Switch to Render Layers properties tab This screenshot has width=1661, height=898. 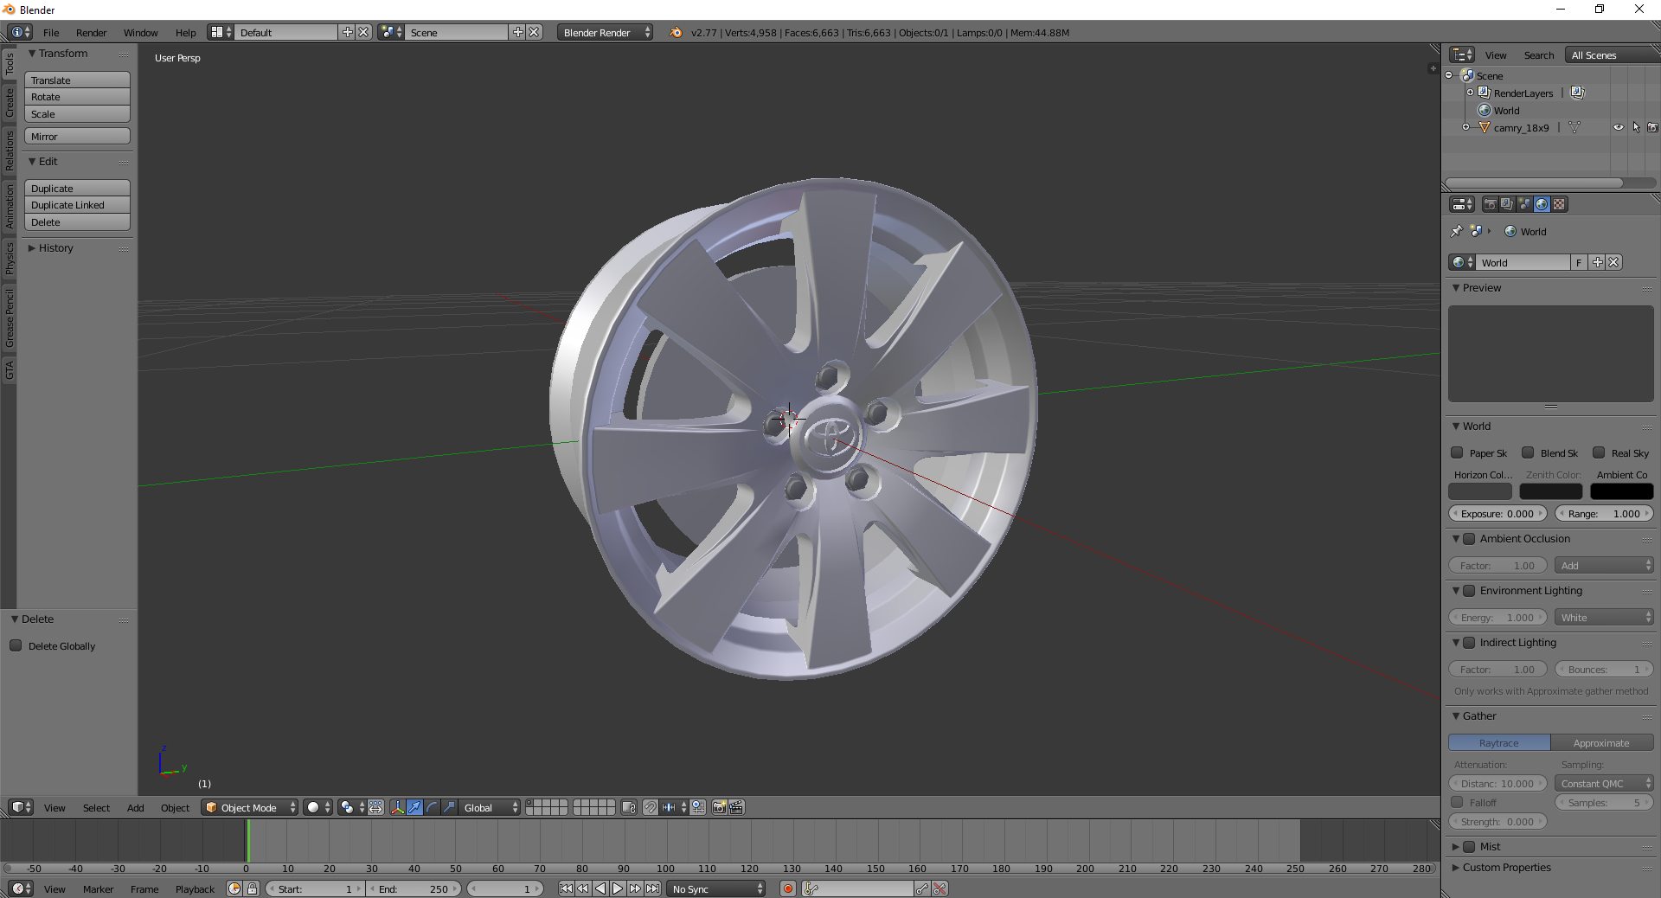[x=1507, y=204]
